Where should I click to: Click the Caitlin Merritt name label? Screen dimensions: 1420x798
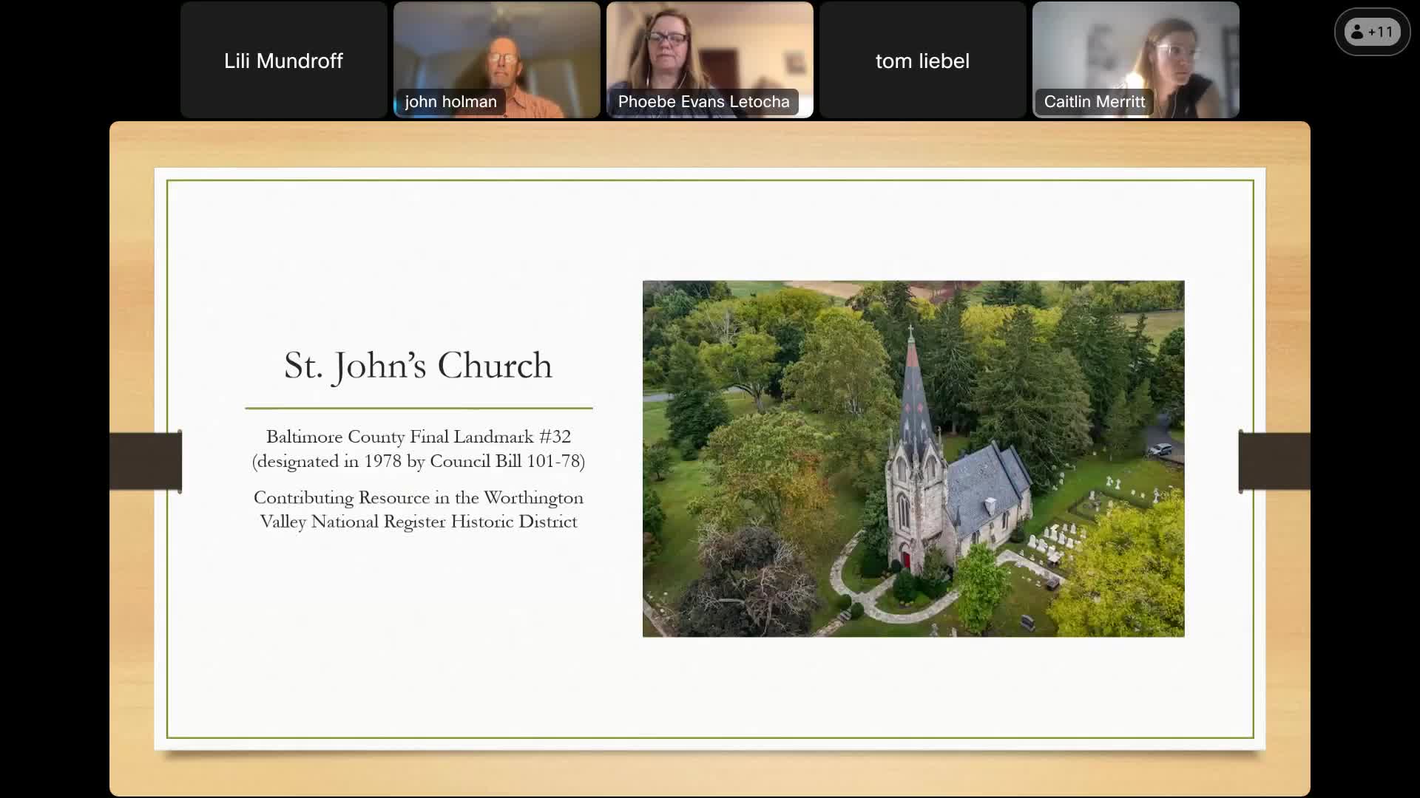point(1094,102)
